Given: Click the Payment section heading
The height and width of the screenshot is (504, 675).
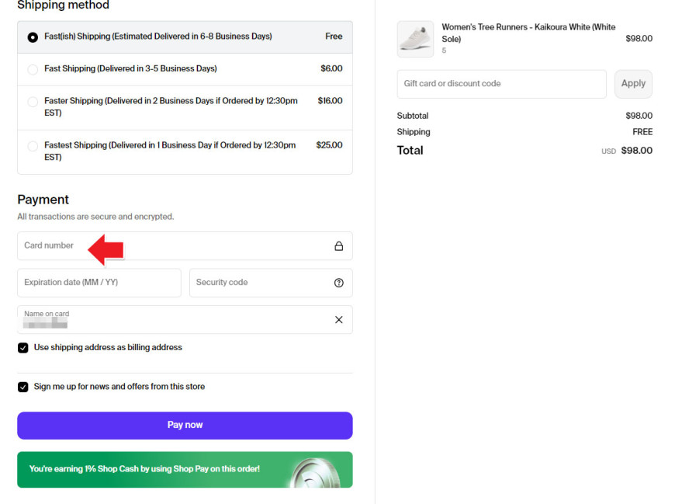Looking at the screenshot, I should [43, 200].
